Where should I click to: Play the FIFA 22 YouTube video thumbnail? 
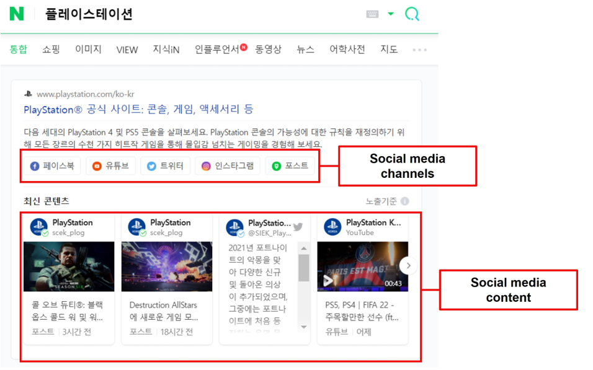pyautogui.click(x=362, y=266)
